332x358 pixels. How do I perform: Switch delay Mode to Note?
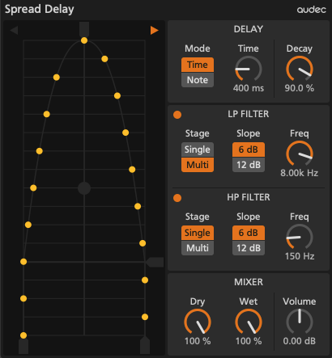[198, 80]
